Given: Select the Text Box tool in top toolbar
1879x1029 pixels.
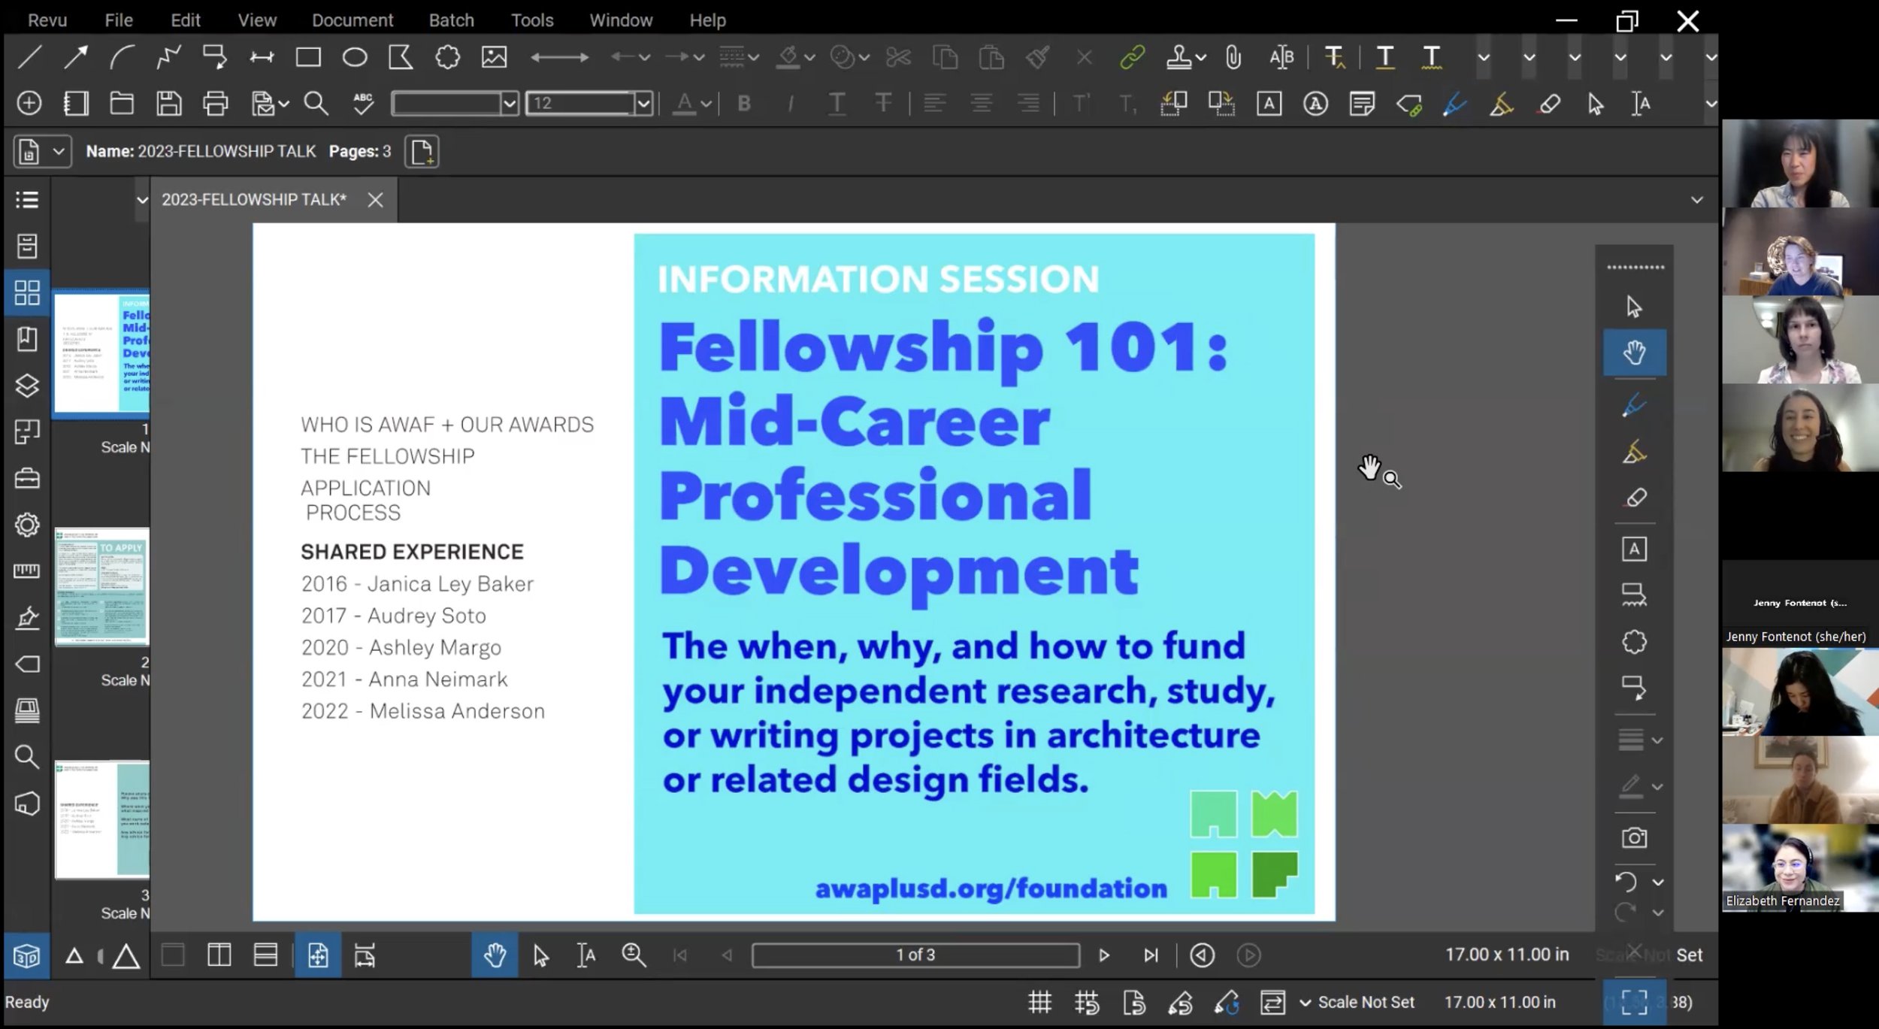Looking at the screenshot, I should pos(1269,104).
